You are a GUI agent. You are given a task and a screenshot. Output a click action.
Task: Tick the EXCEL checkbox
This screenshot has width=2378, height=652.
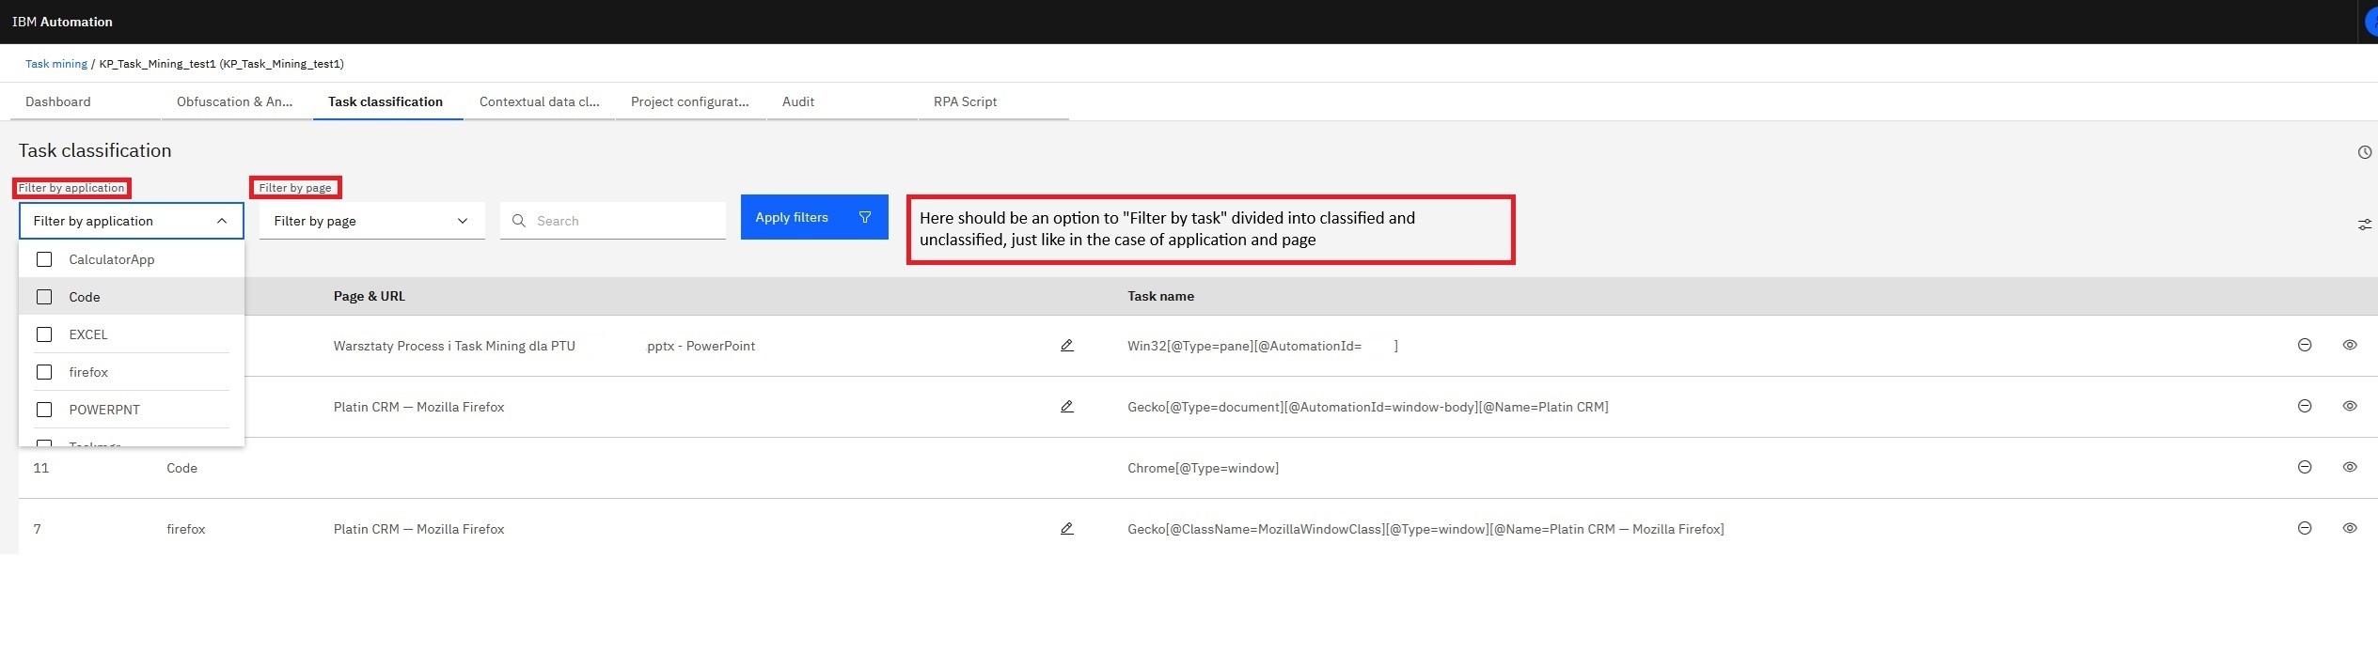pyautogui.click(x=44, y=334)
